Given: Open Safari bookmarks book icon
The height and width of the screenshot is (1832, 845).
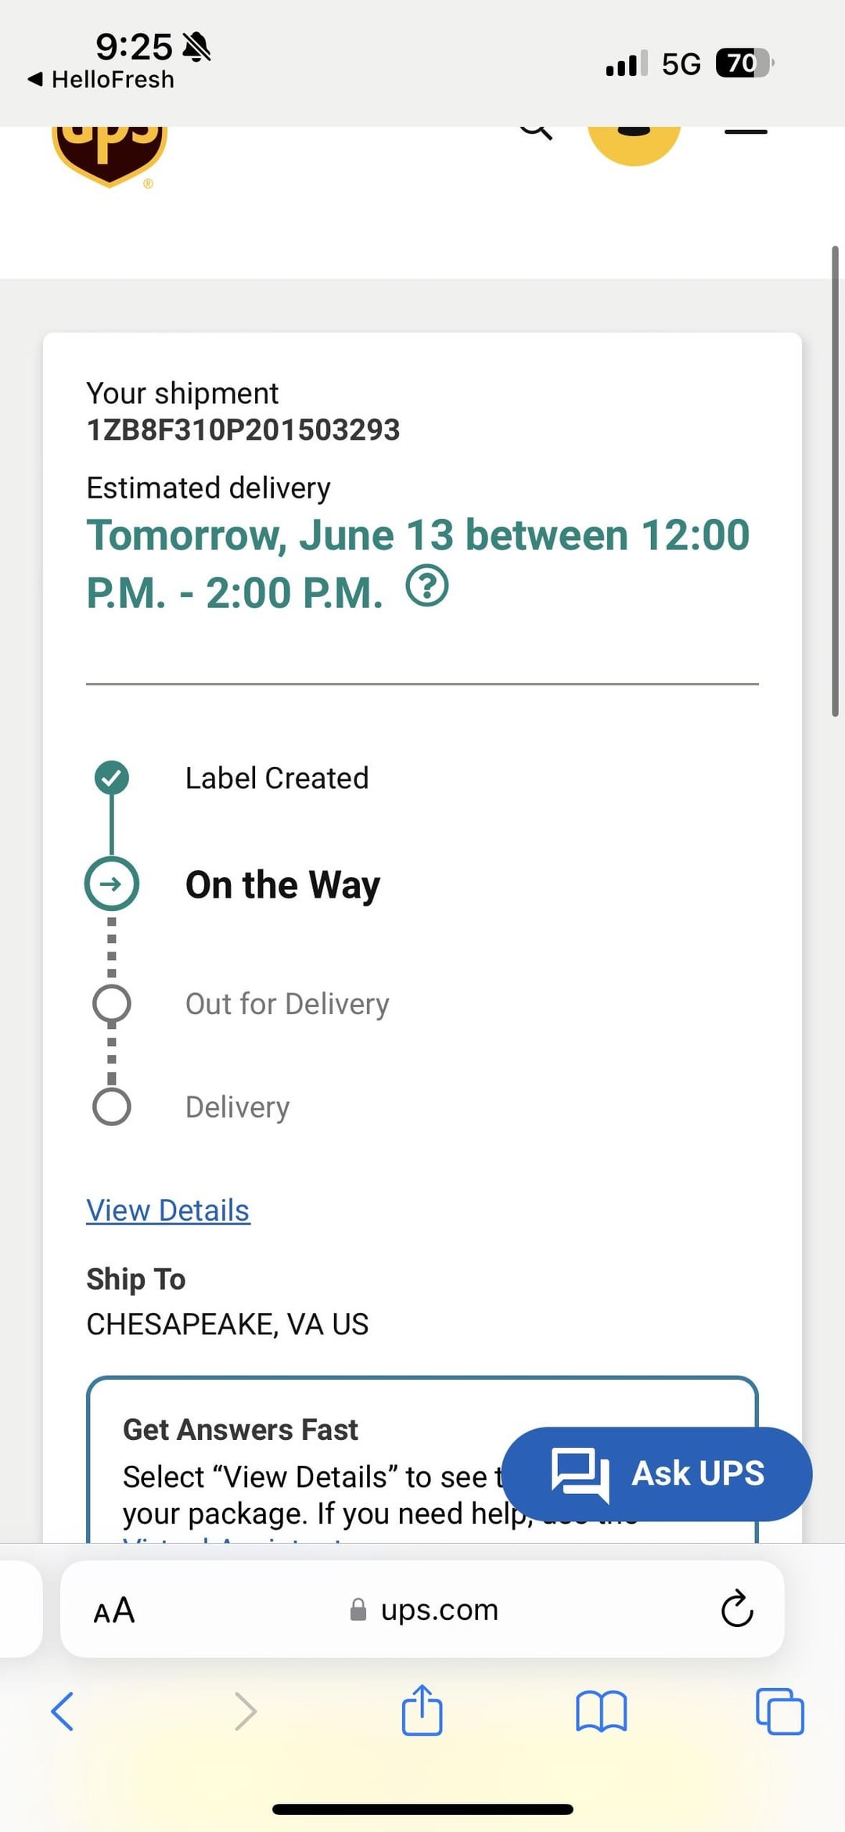Looking at the screenshot, I should pyautogui.click(x=601, y=1711).
